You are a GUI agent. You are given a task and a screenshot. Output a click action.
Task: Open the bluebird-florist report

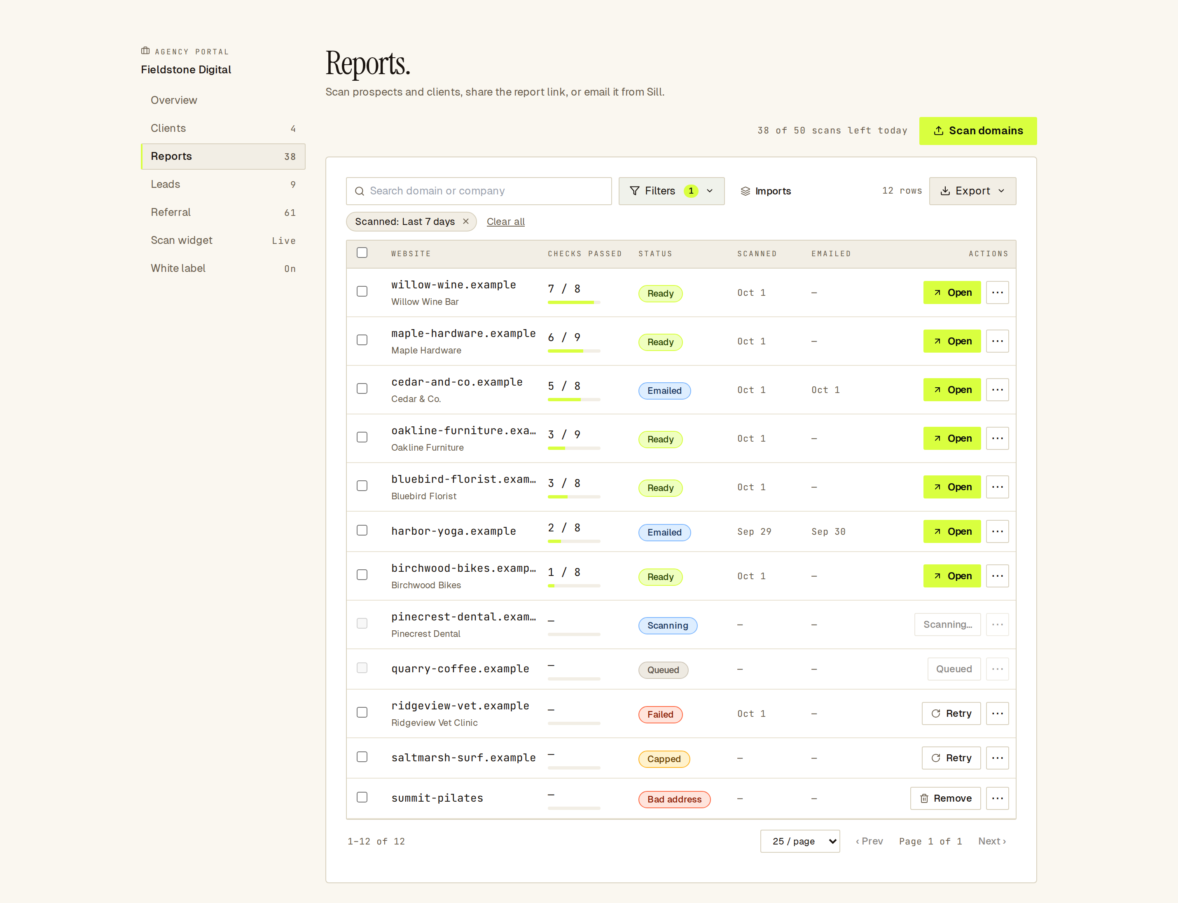click(x=952, y=487)
